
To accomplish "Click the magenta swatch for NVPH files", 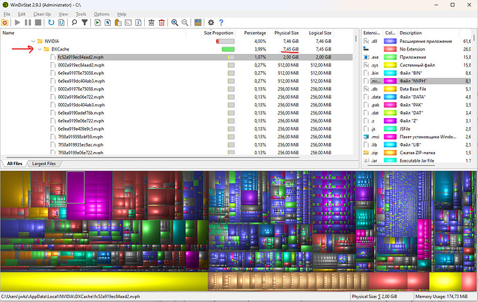I will [390, 81].
